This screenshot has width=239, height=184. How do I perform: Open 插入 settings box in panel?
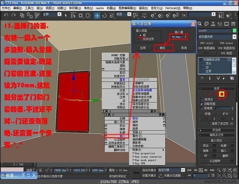tap(232, 151)
